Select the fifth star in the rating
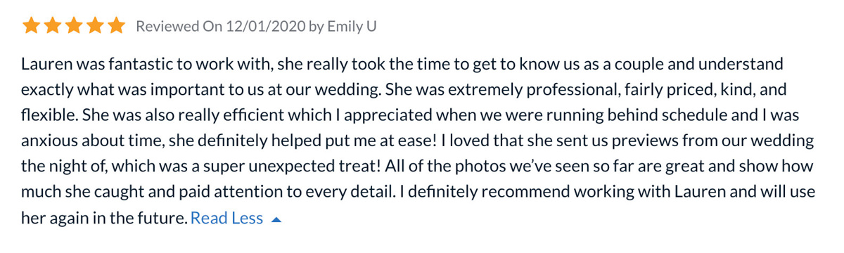The width and height of the screenshot is (844, 253). (115, 27)
